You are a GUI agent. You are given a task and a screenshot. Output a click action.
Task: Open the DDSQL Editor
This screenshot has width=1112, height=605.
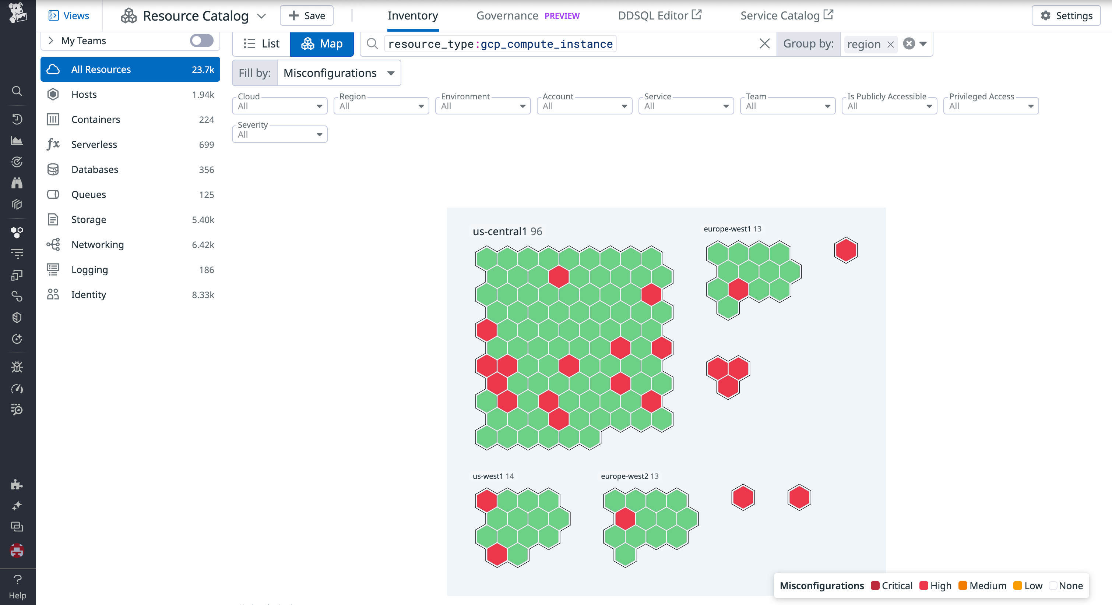click(653, 15)
